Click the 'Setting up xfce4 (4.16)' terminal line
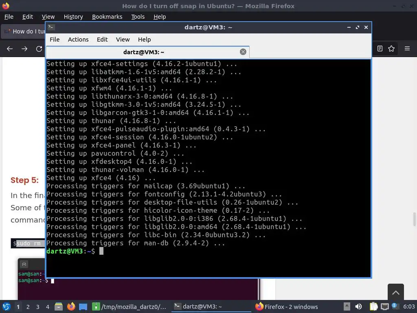 tap(101, 178)
